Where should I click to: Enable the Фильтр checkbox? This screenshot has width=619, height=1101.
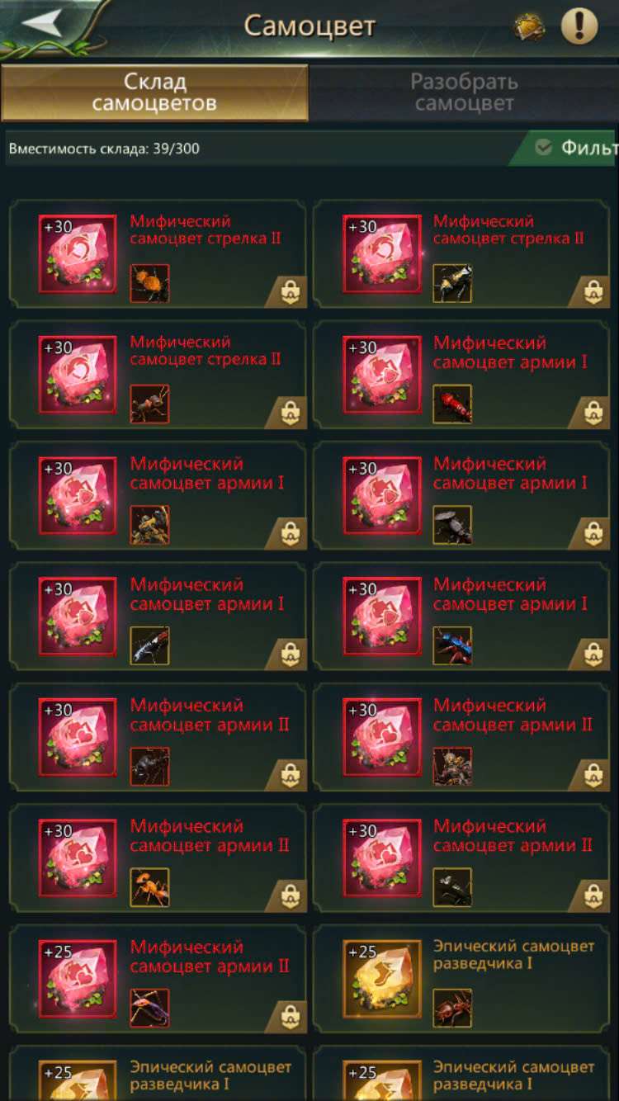(543, 148)
